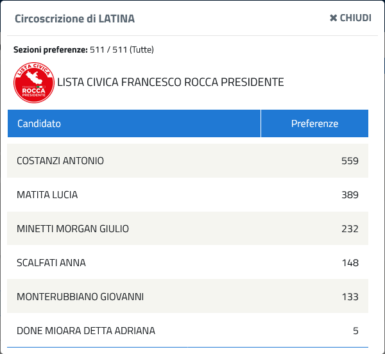Click the 133 preferences value
The width and height of the screenshot is (385, 354).
(x=350, y=297)
